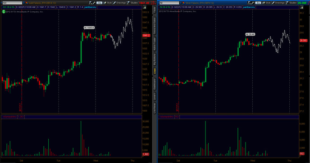Click the Hi: 29.46 bubble on silver chart

pos(250,34)
